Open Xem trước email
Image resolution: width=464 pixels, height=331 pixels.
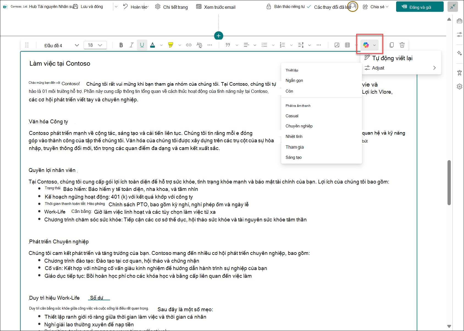pos(216,7)
